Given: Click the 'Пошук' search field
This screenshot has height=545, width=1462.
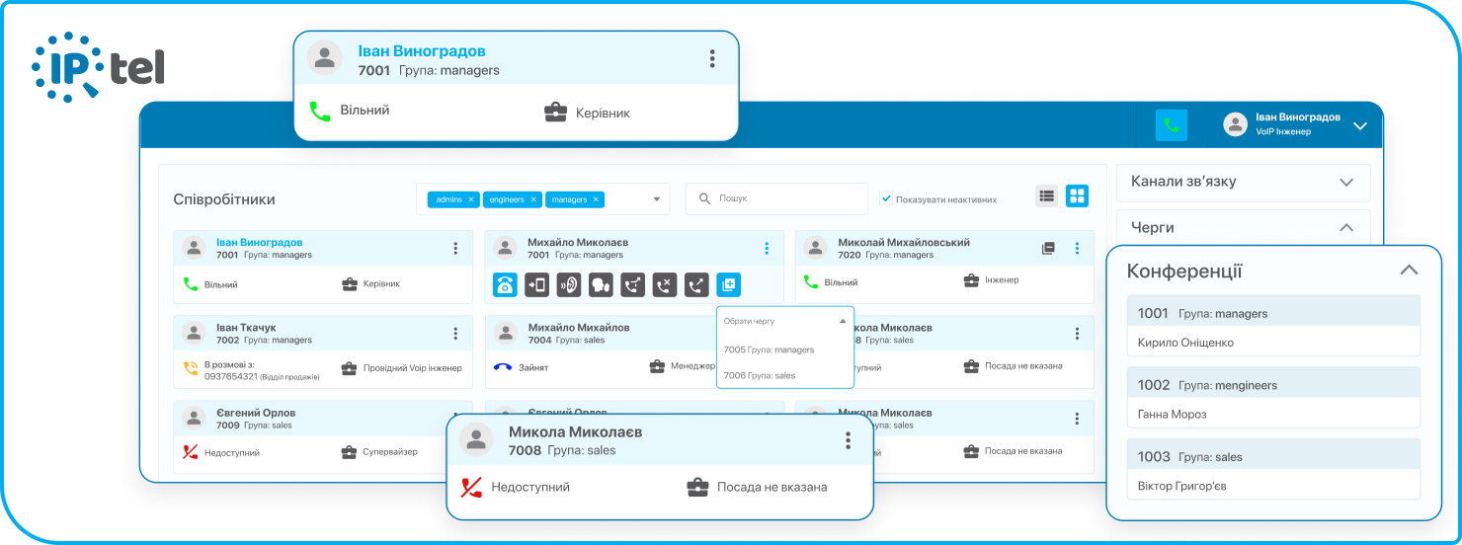Looking at the screenshot, I should 785,198.
